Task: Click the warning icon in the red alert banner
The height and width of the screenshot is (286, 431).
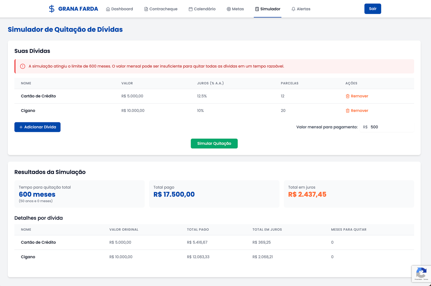Action: click(x=23, y=66)
